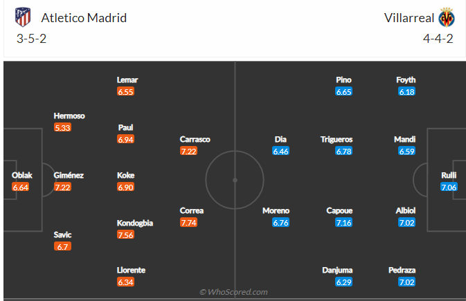
Task: Click Danjuma's 6.29 rating badge
Action: [x=344, y=282]
